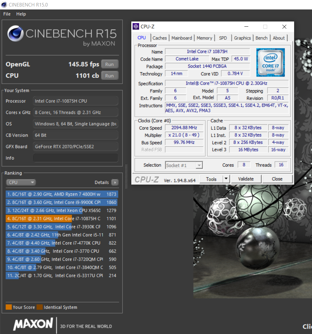Click the CB Version field 64 Bit
Viewport: 312px width, 334px height.
tap(75, 135)
